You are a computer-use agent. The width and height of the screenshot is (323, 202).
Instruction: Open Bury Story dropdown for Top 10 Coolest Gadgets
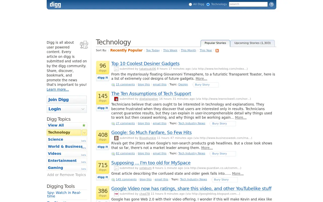click(206, 85)
